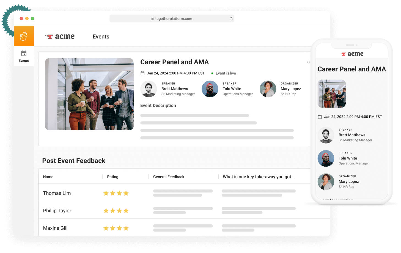Click the yellow minimize window dot
The image size is (401, 253).
tap(27, 18)
